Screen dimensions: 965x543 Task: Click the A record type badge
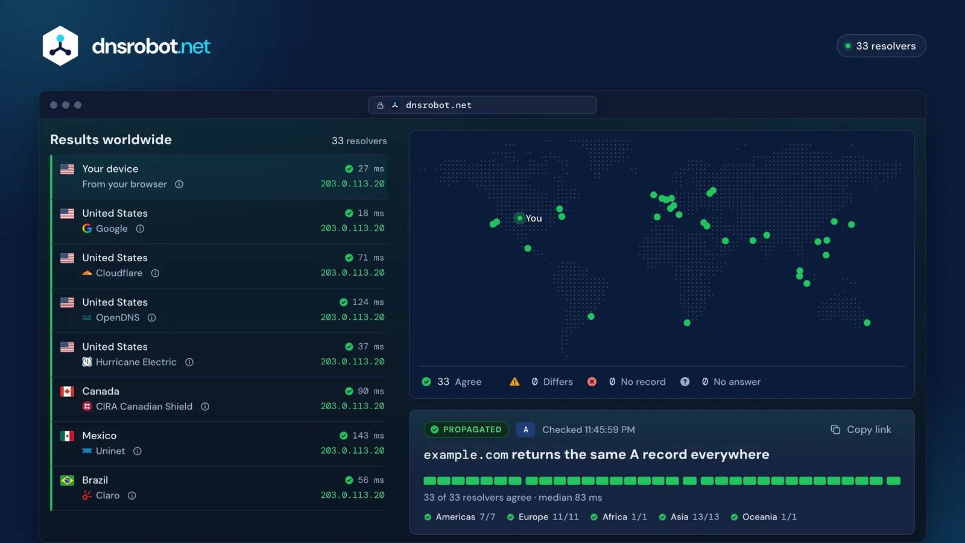[526, 430]
